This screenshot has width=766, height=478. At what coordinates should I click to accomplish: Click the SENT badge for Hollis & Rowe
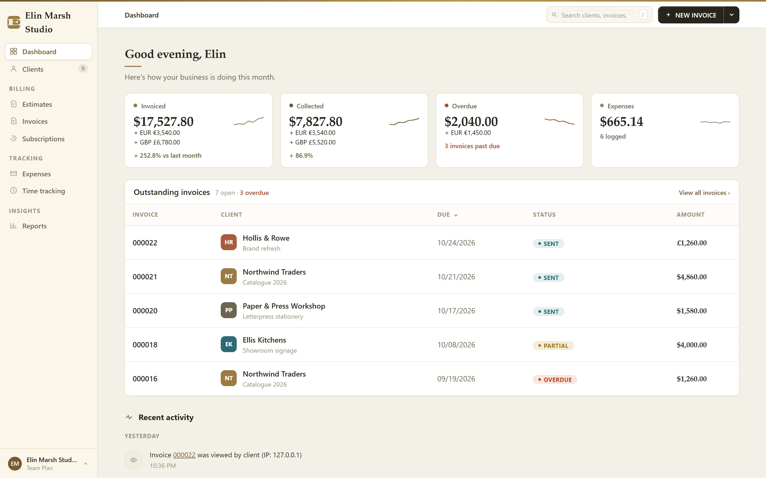coord(548,244)
